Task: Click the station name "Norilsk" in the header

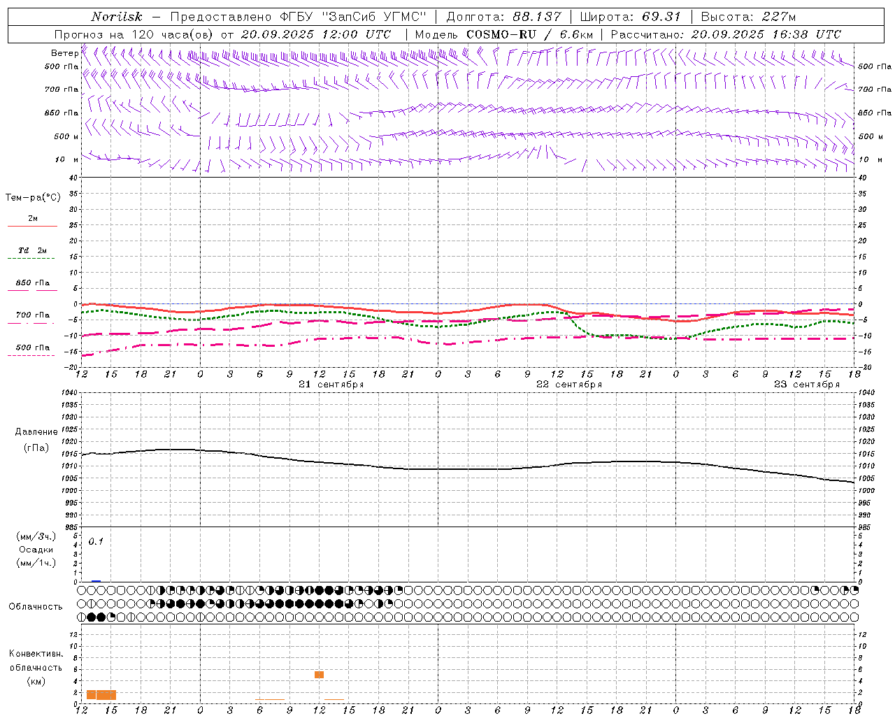Action: point(116,17)
